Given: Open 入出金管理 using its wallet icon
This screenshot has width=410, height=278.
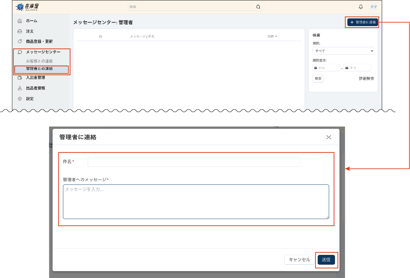Looking at the screenshot, I should pos(20,78).
